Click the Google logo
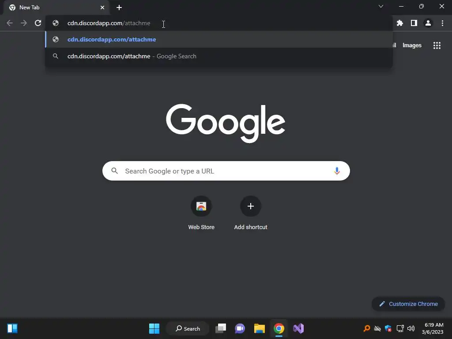This screenshot has width=452, height=339. (x=226, y=124)
